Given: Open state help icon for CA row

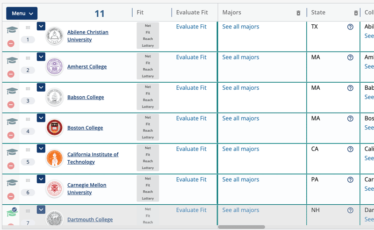Looking at the screenshot, I should click(350, 149).
